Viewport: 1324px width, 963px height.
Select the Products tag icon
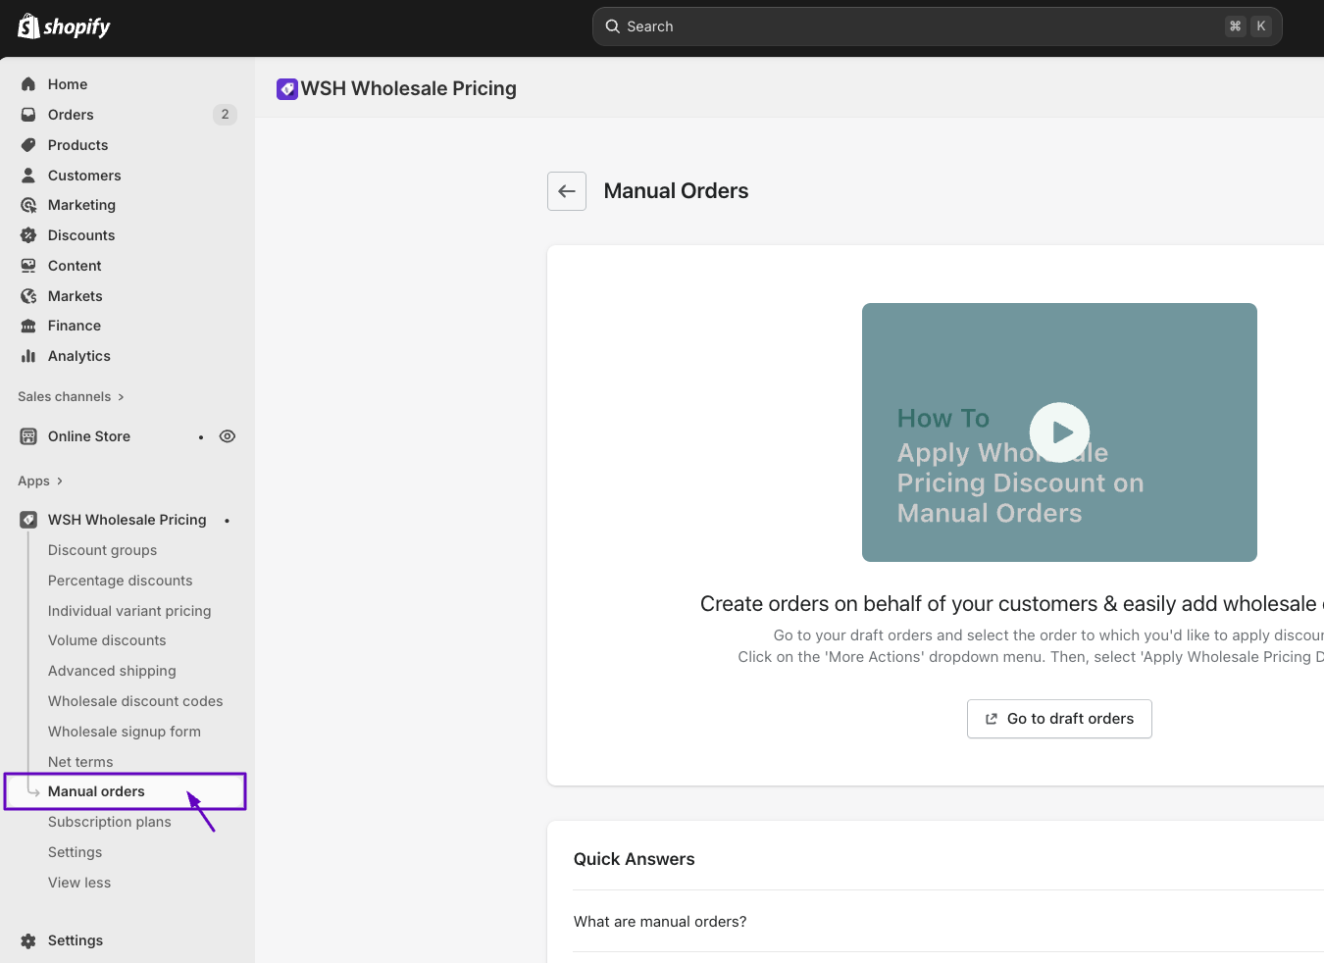pyautogui.click(x=28, y=145)
